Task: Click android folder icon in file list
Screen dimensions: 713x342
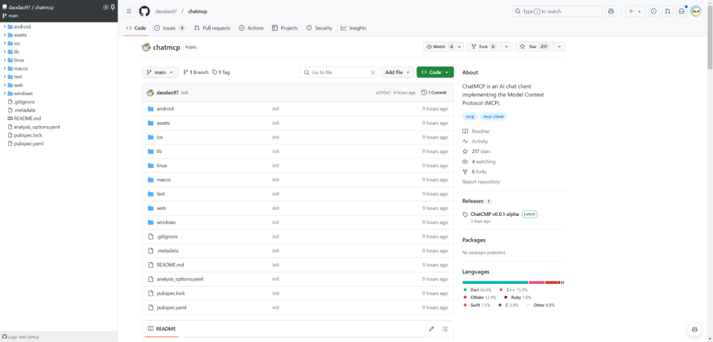Action: pyautogui.click(x=151, y=109)
